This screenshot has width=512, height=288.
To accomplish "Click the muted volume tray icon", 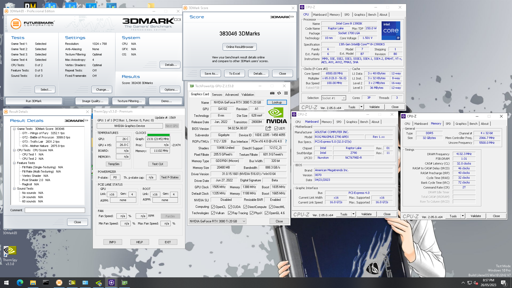I will [476, 283].
